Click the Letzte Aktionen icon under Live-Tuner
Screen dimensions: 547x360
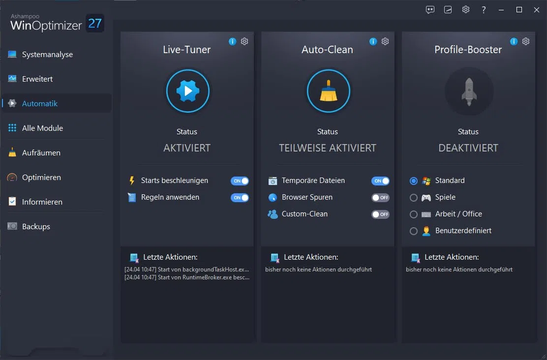(134, 257)
